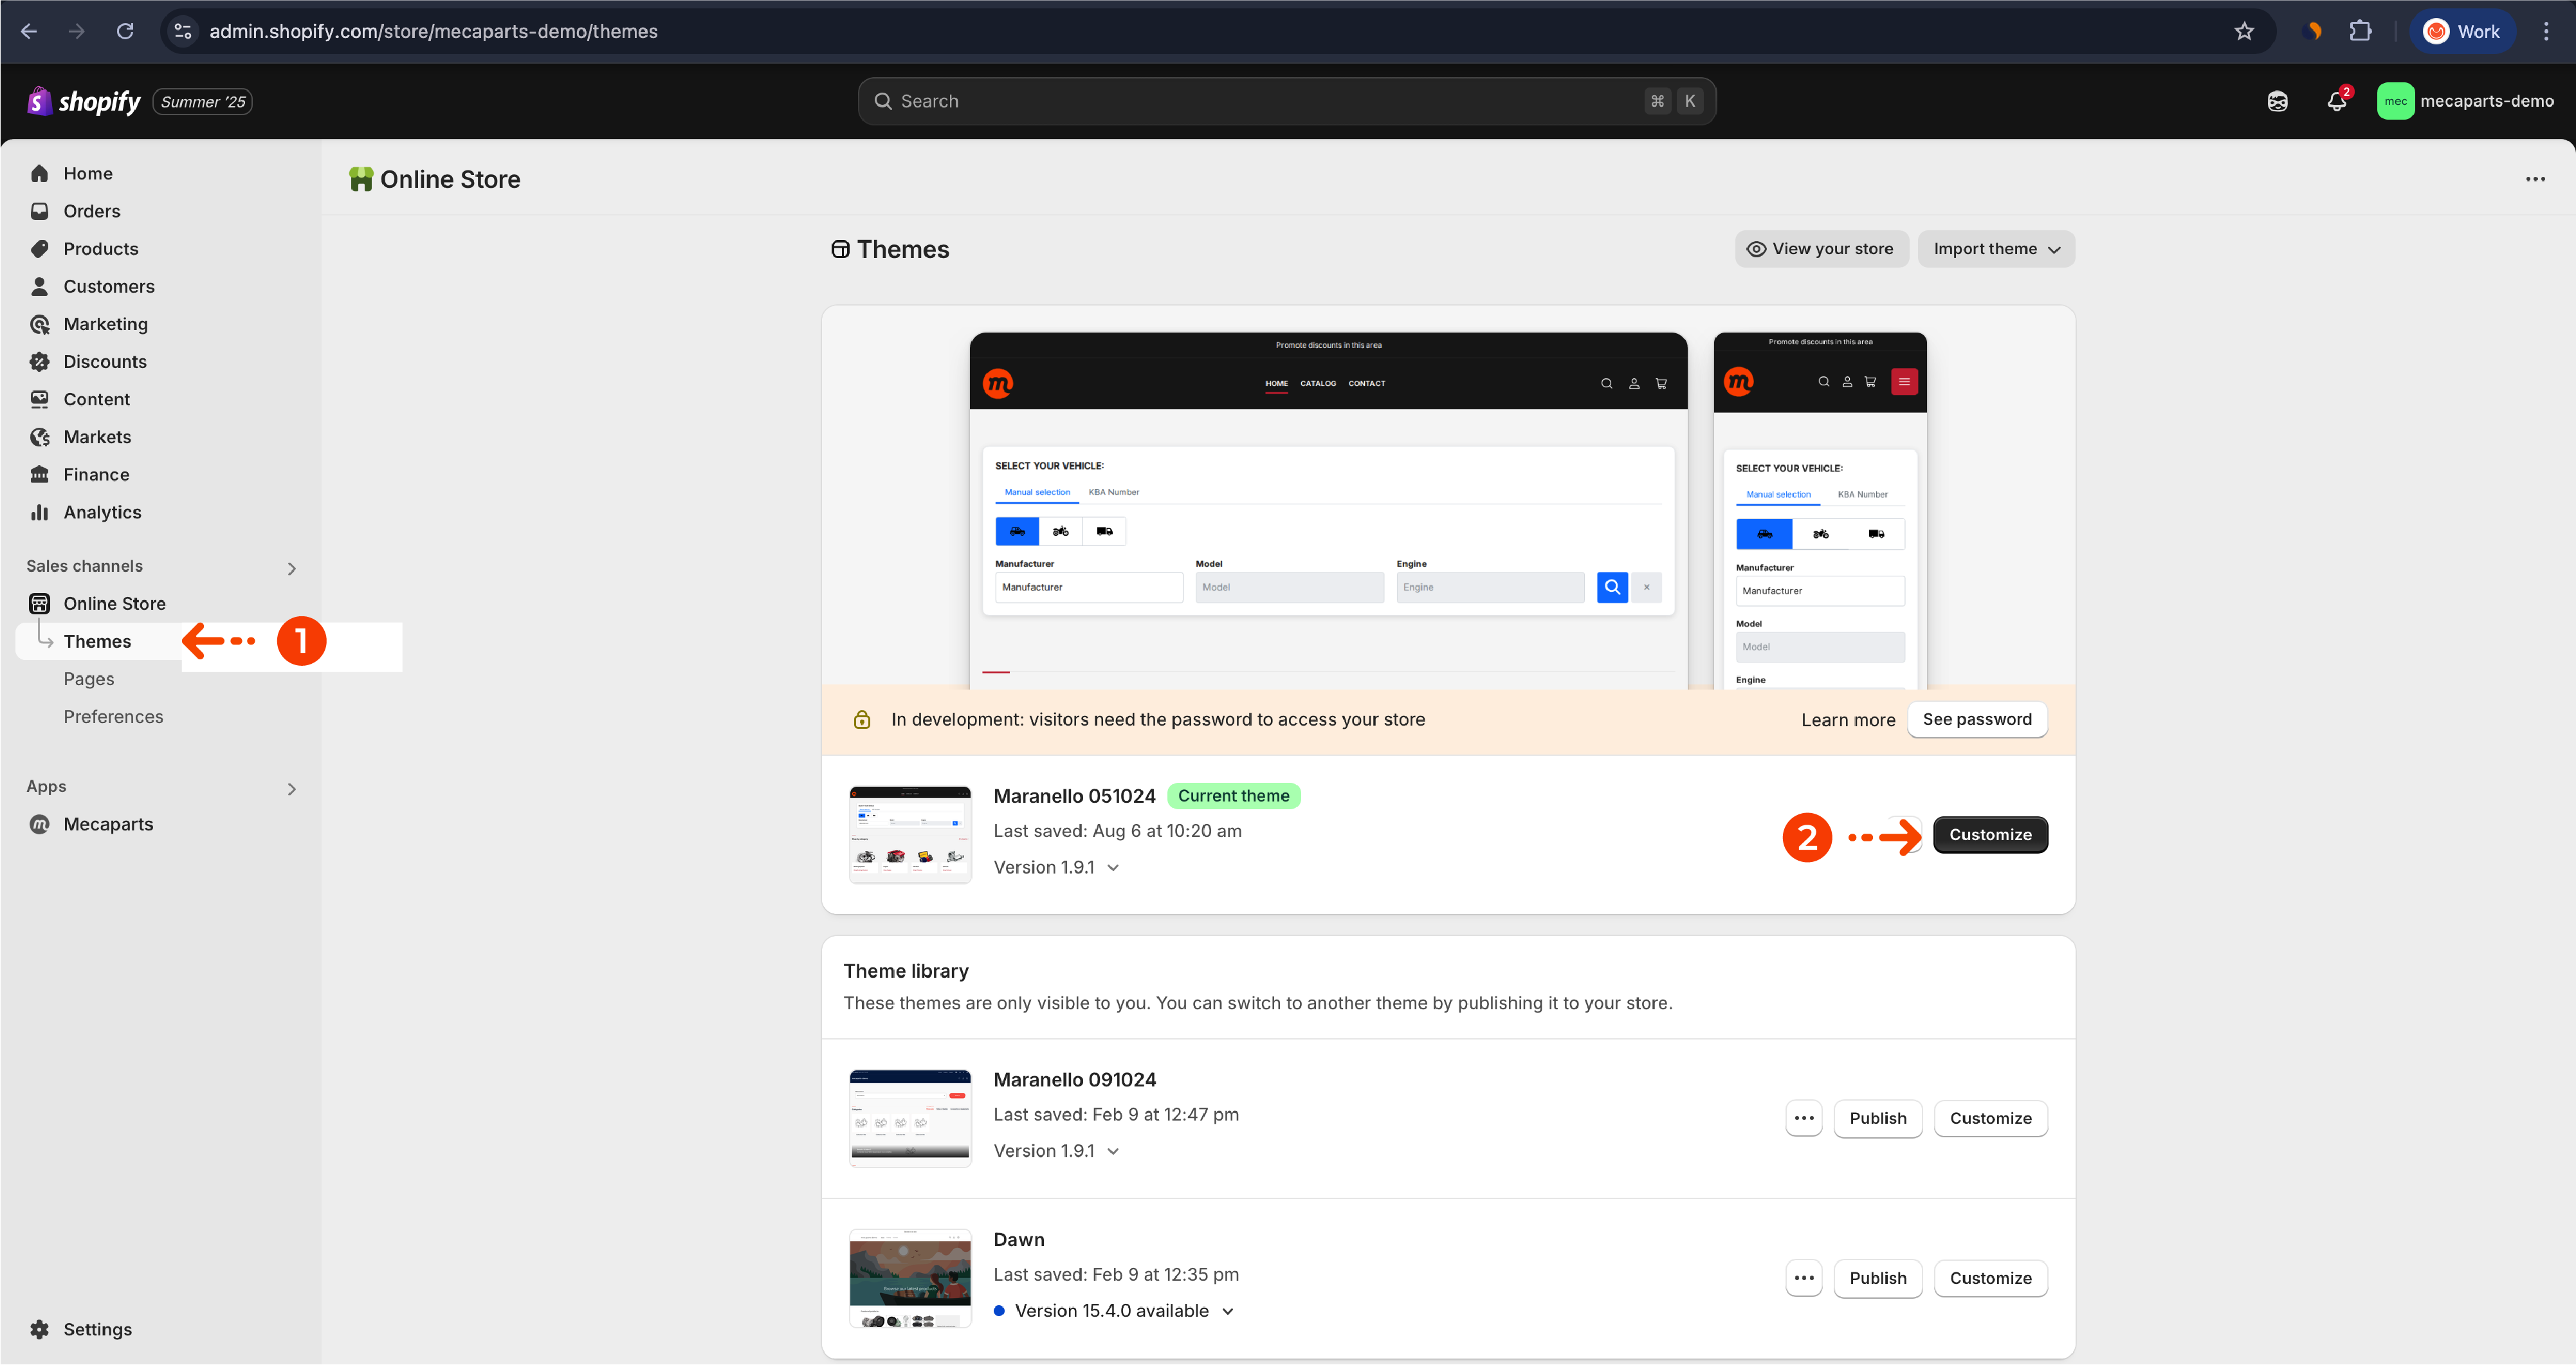Open three-dot menu for Maranello 091024

pyautogui.click(x=1804, y=1118)
